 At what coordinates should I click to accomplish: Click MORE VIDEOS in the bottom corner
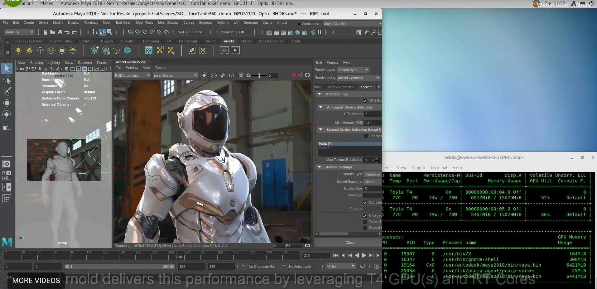point(35,280)
